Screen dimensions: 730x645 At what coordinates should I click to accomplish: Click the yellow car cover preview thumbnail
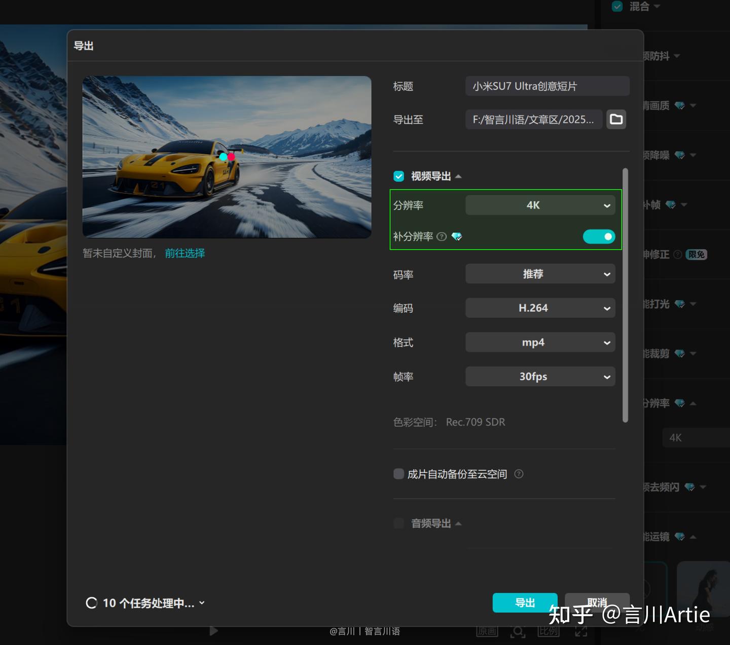227,157
